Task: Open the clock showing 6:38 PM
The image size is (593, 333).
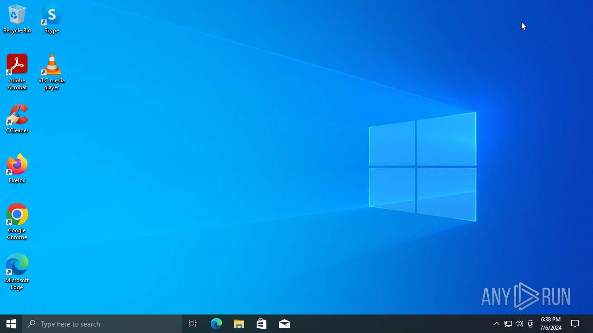Action: pyautogui.click(x=551, y=324)
